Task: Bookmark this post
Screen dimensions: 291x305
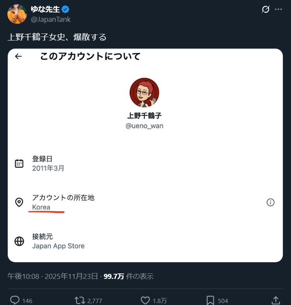Action: click(x=210, y=300)
